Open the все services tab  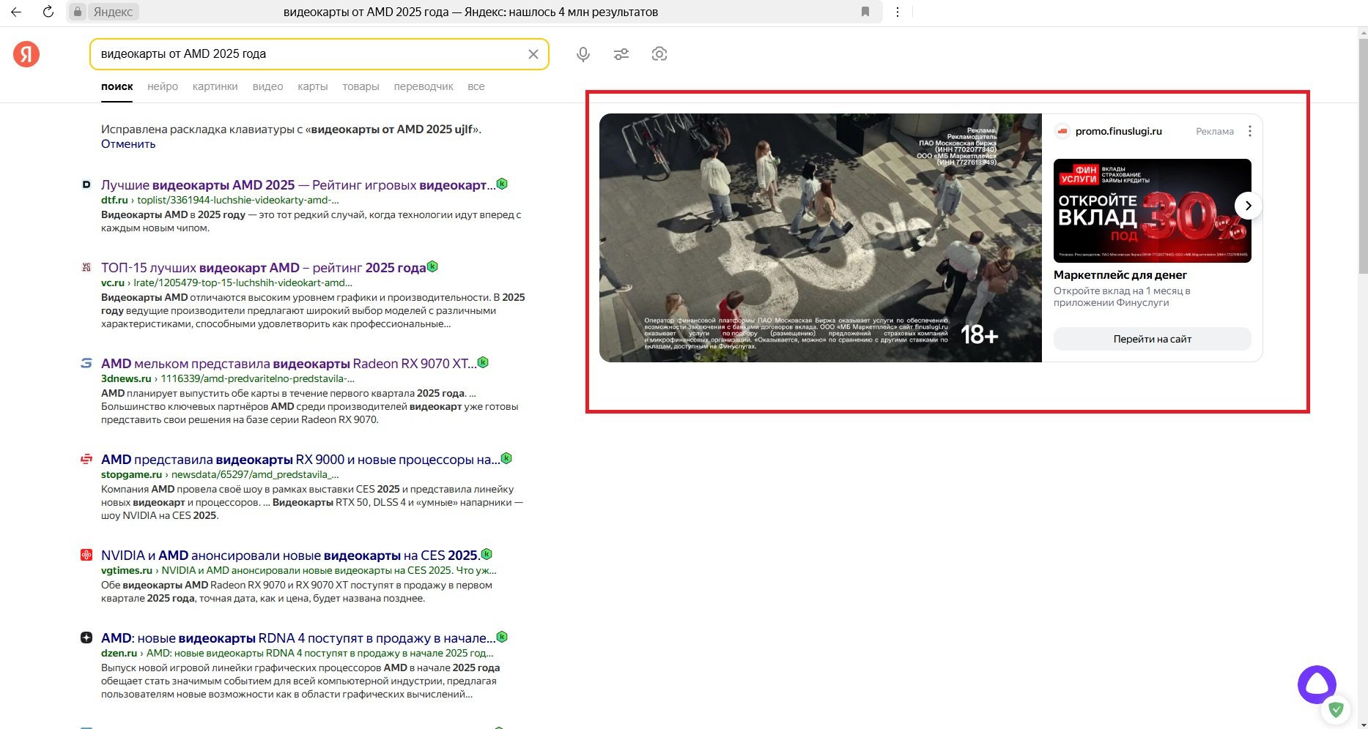point(476,86)
